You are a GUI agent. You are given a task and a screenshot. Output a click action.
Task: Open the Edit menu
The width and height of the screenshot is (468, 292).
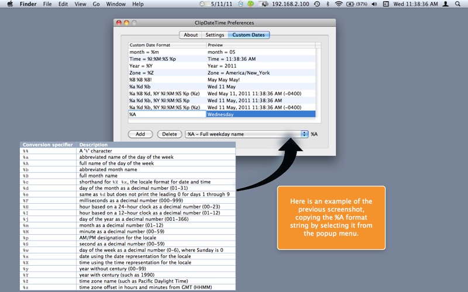point(63,4)
